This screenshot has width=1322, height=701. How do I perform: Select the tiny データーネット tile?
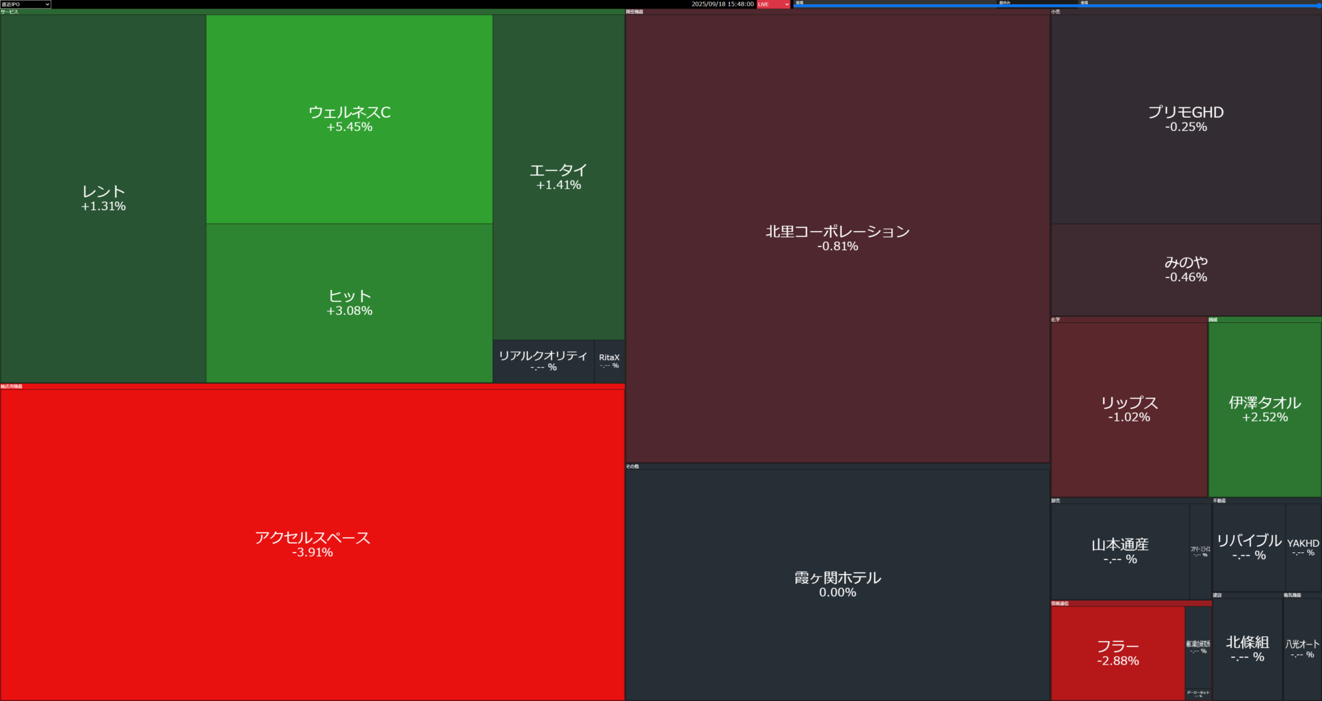tap(1198, 693)
